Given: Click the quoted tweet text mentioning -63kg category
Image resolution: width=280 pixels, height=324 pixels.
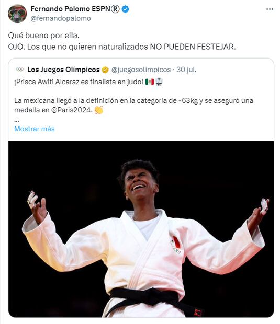Looking at the screenshot, I should tap(133, 105).
